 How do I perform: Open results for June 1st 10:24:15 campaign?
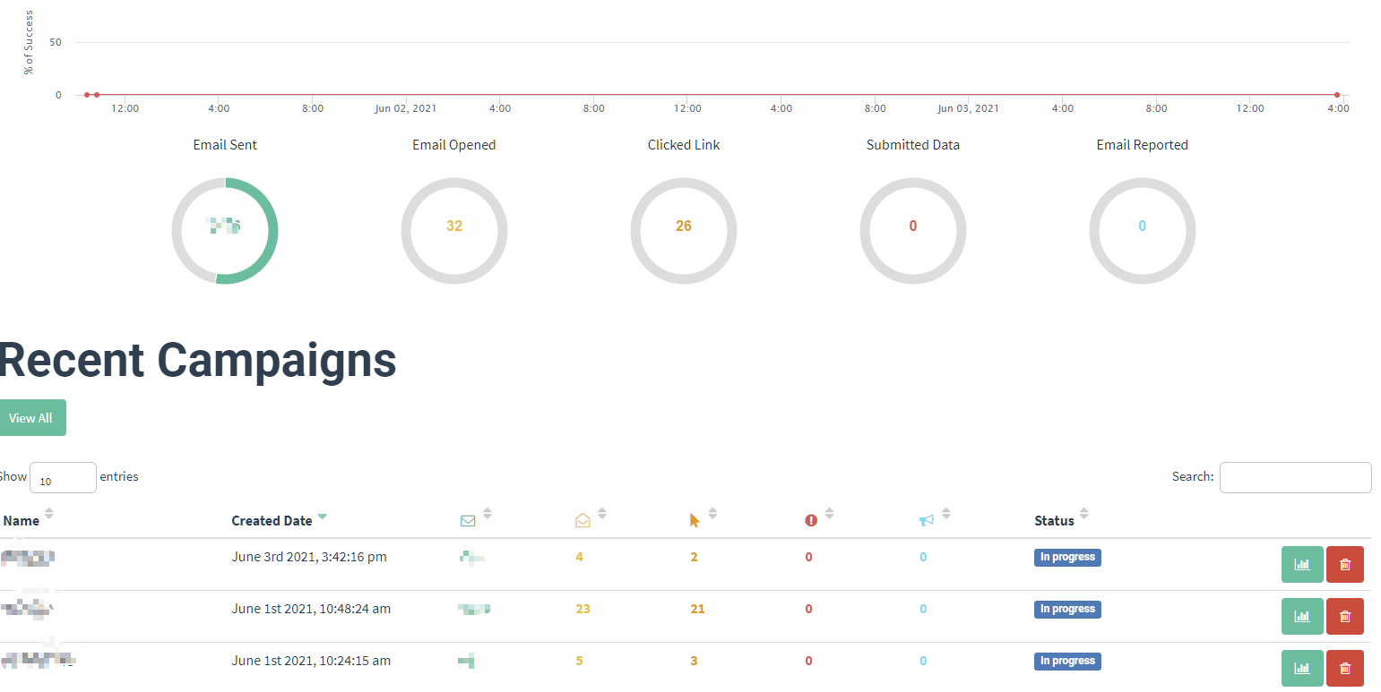coord(1301,669)
